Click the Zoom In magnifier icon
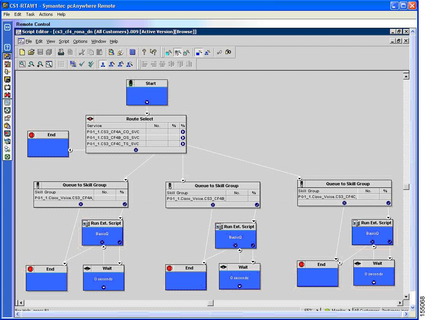The height and width of the screenshot is (320, 426). click(40, 64)
